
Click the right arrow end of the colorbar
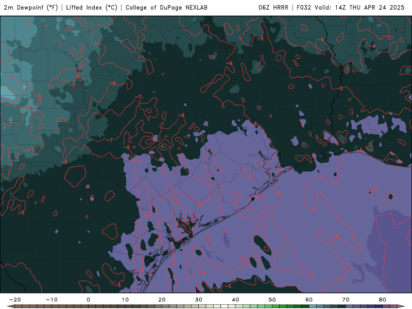(401, 306)
